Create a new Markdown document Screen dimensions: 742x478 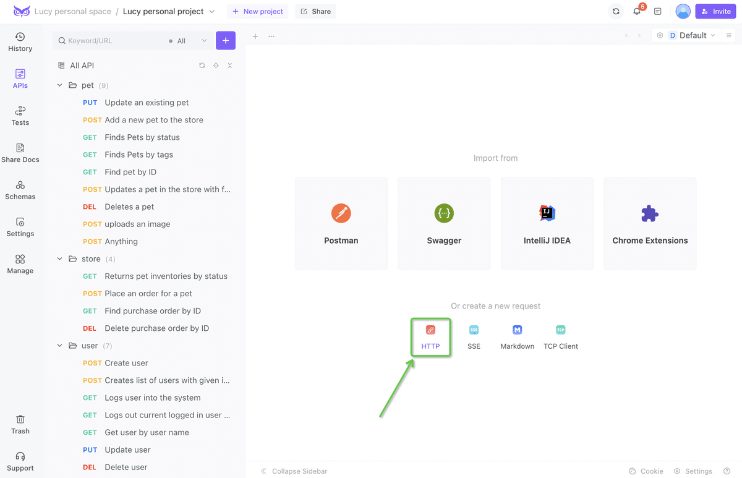[517, 337]
